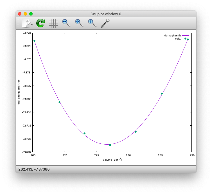Click the export to clipboard icon
212x194 pixels.
click(26, 23)
